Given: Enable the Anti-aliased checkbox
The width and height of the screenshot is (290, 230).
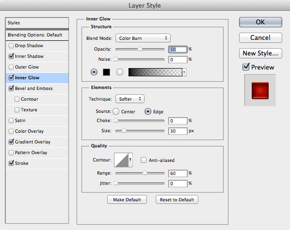Looking at the screenshot, I should pyautogui.click(x=144, y=160).
